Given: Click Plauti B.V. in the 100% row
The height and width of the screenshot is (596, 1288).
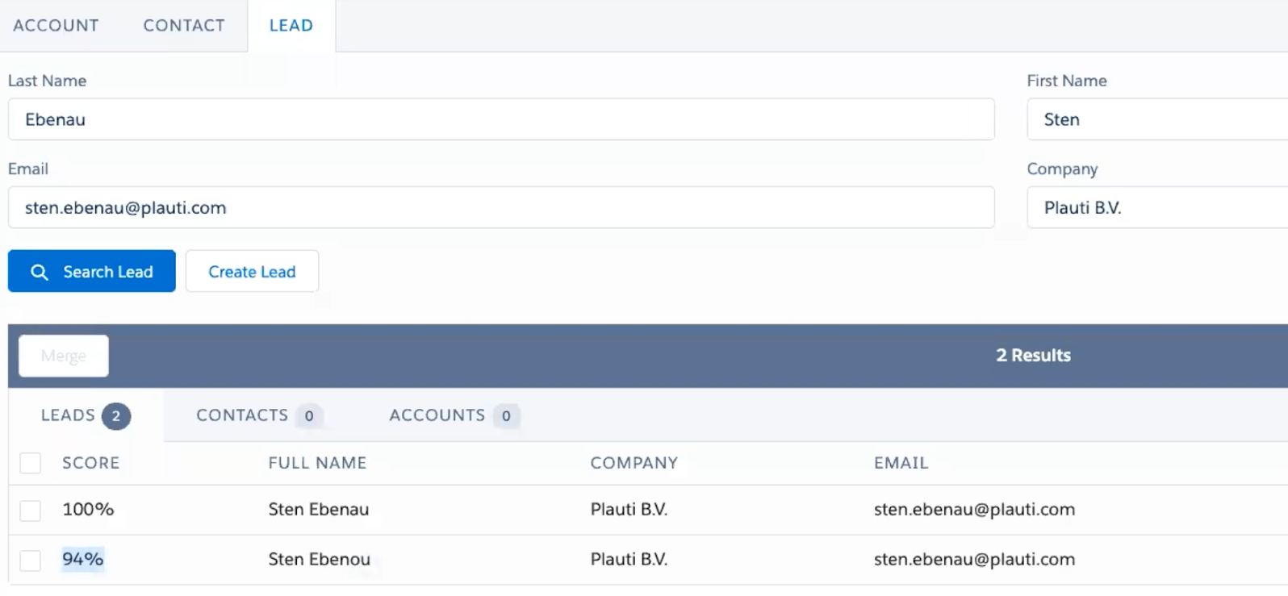Looking at the screenshot, I should [x=629, y=509].
